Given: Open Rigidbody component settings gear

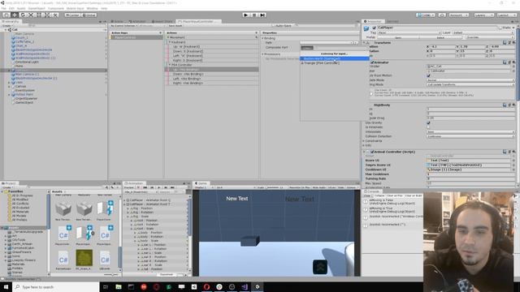Looking at the screenshot, I should pyautogui.click(x=513, y=105).
